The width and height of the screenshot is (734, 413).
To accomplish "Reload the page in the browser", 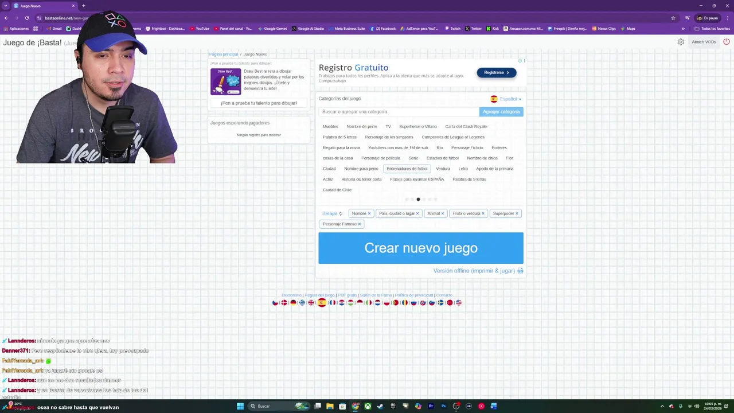I will coord(26,18).
